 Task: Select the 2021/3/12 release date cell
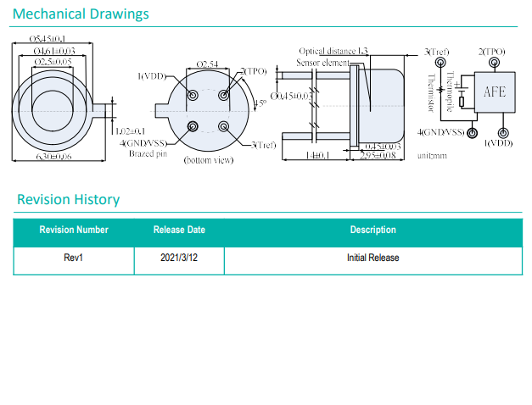pyautogui.click(x=179, y=258)
